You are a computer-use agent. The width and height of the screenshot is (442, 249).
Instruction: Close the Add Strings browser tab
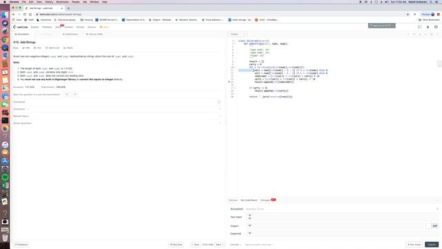point(62,8)
